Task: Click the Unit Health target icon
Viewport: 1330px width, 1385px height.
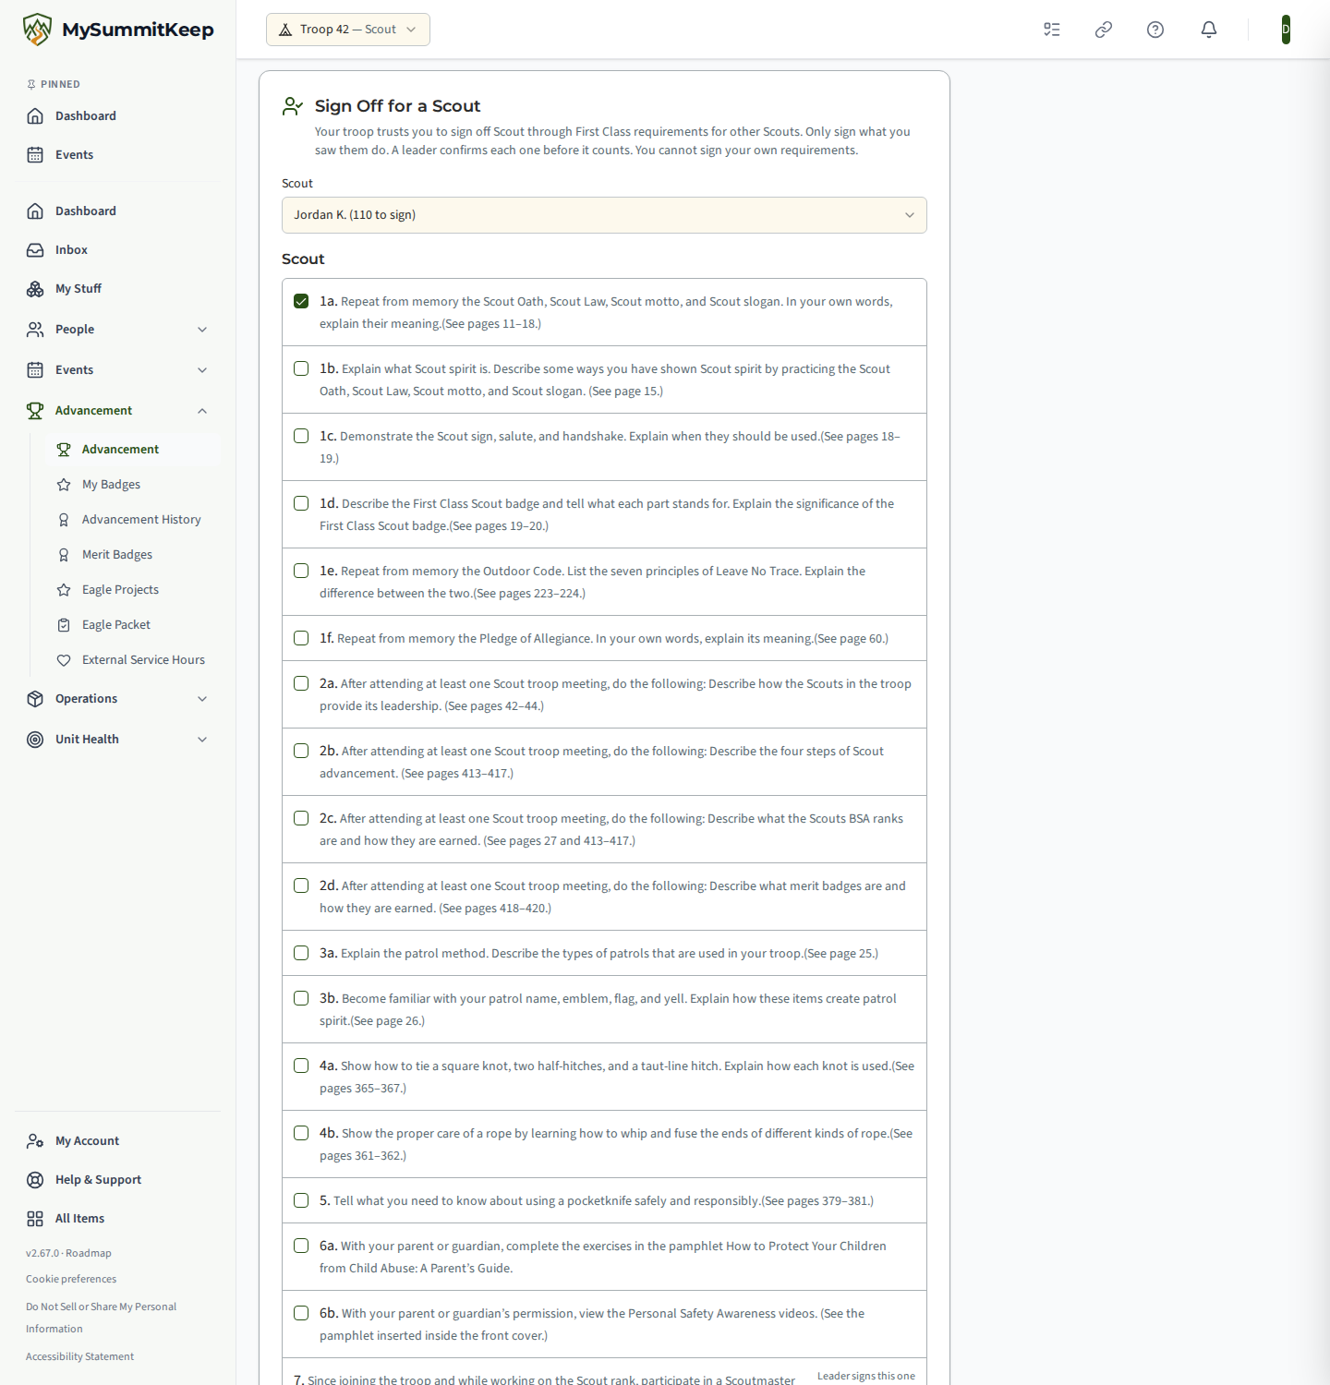Action: tap(35, 740)
